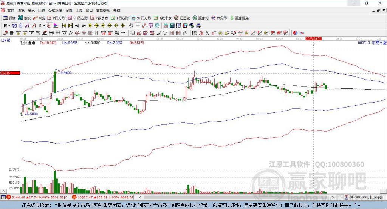Click the 2023-09-01 date marker
Image resolution: width=387 pixels, height=209 pixels.
314,39
